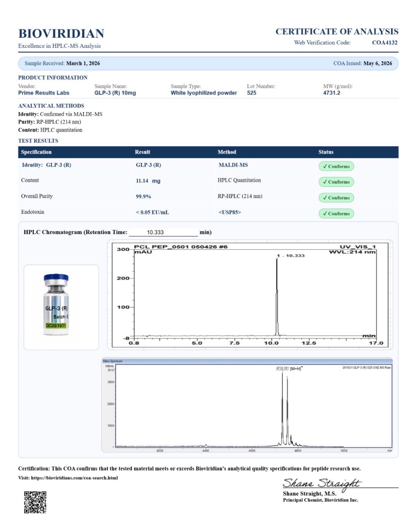The height and width of the screenshot is (521, 410).
Task: Click the Conforms badge in the Endotoxin row
Action: point(336,214)
